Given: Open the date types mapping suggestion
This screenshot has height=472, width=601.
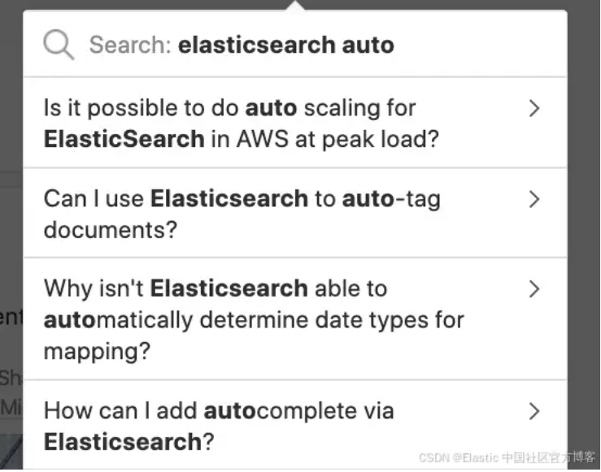Looking at the screenshot, I should 244,319.
